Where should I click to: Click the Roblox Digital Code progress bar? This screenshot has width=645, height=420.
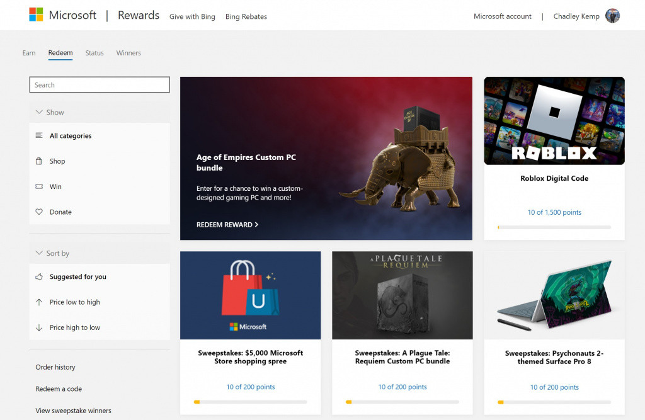pos(554,227)
